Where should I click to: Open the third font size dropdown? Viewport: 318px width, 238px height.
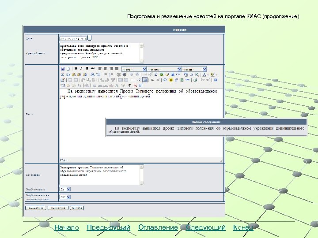pyautogui.click(x=194, y=69)
